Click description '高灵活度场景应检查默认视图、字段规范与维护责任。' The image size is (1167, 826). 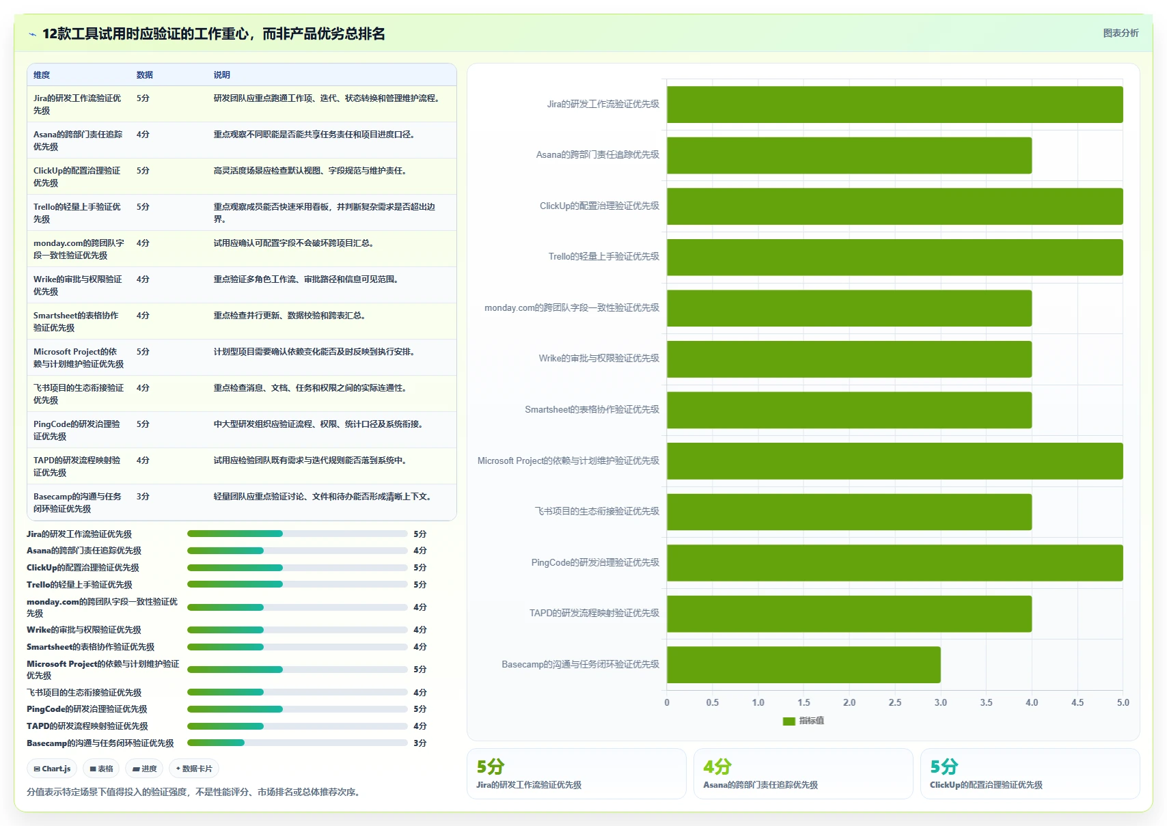click(312, 171)
